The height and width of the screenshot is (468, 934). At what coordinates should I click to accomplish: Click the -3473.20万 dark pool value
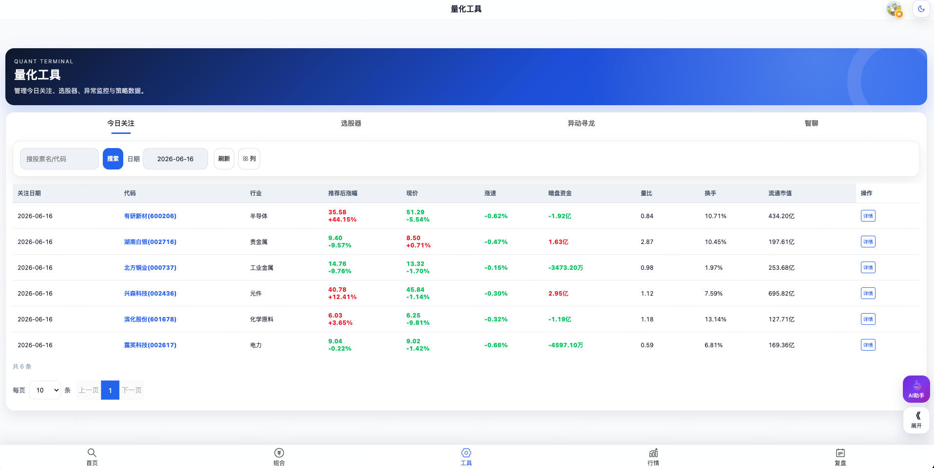pos(566,268)
